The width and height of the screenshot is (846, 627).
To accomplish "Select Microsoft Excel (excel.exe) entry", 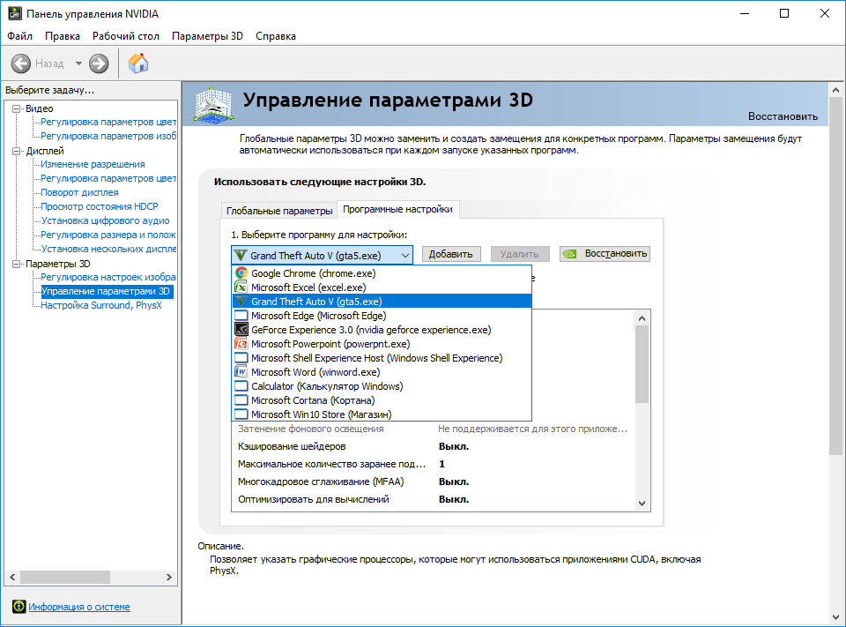I will tap(382, 287).
